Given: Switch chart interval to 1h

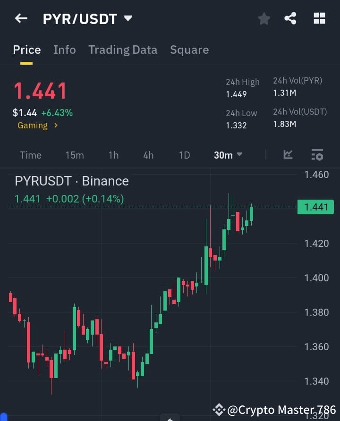Looking at the screenshot, I should click(113, 155).
